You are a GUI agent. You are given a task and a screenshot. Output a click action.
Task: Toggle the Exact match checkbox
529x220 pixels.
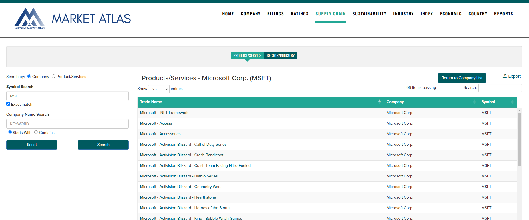8,104
